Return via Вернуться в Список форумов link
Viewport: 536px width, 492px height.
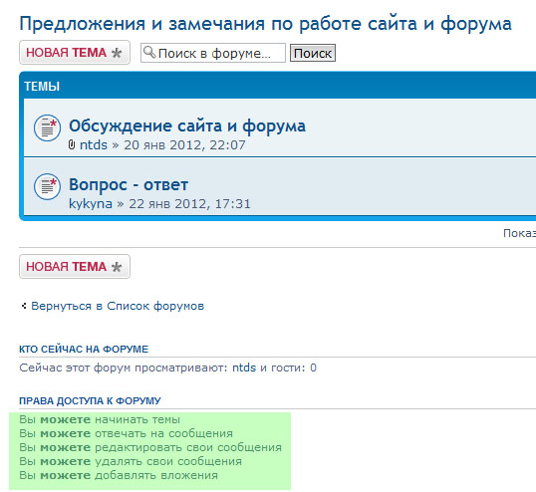click(118, 306)
